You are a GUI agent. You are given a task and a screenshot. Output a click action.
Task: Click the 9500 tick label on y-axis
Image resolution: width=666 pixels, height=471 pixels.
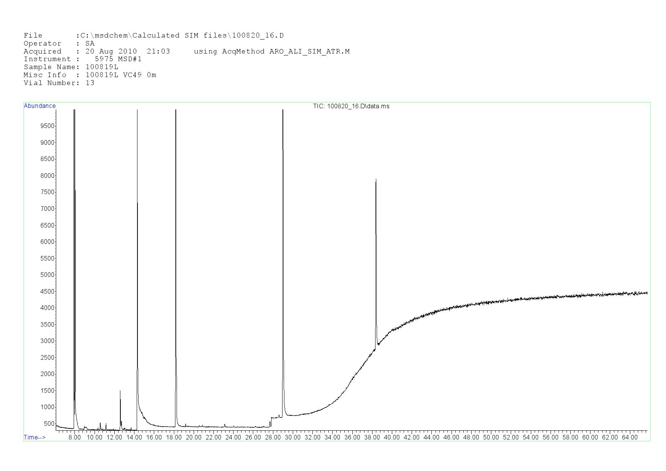[47, 126]
